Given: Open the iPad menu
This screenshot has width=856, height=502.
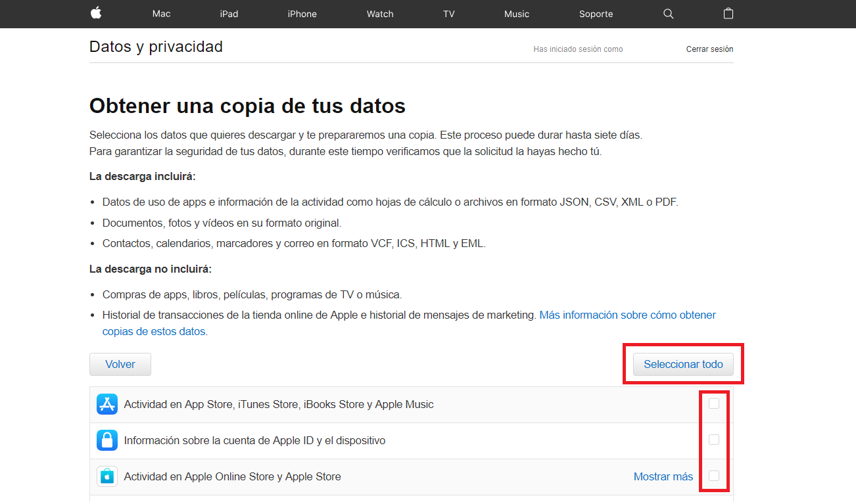Looking at the screenshot, I should [229, 14].
